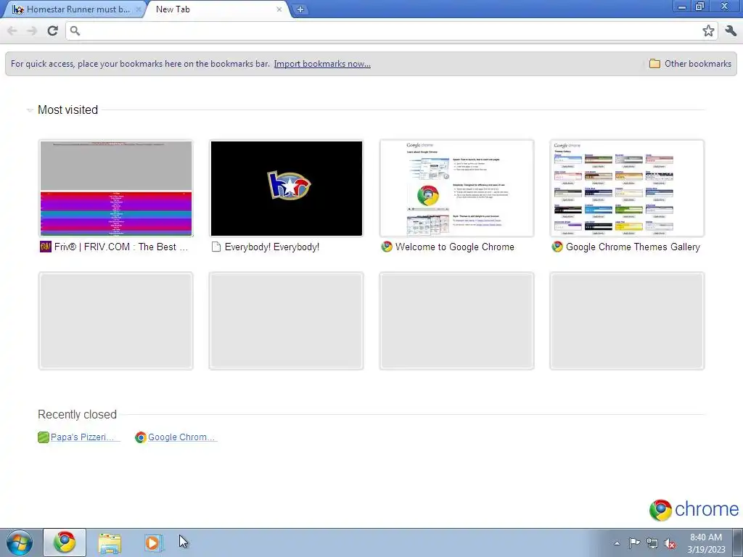This screenshot has height=557, width=743.
Task: Click into the address bar
Action: click(391, 31)
